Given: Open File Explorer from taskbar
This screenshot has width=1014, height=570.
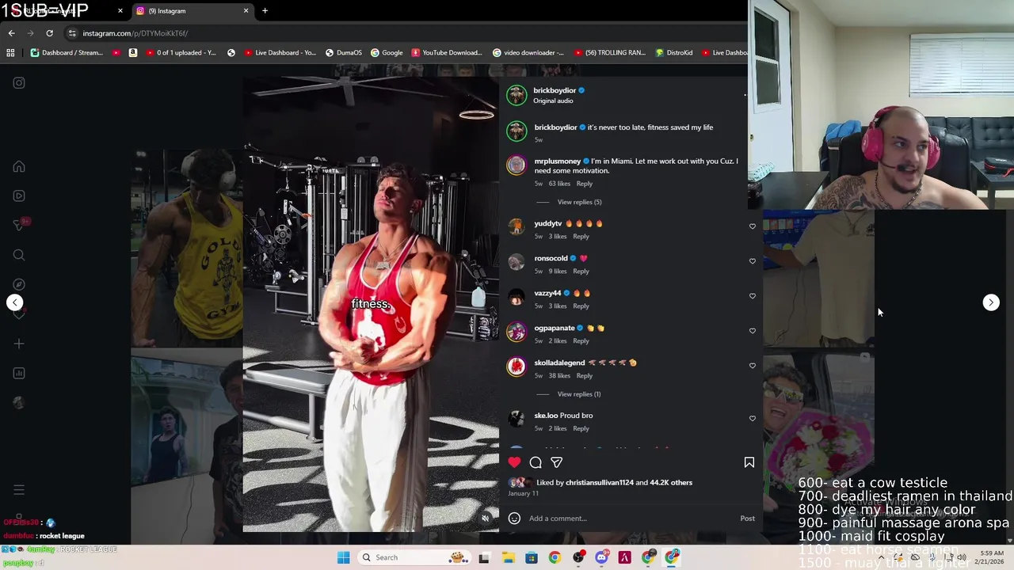Looking at the screenshot, I should 508,557.
